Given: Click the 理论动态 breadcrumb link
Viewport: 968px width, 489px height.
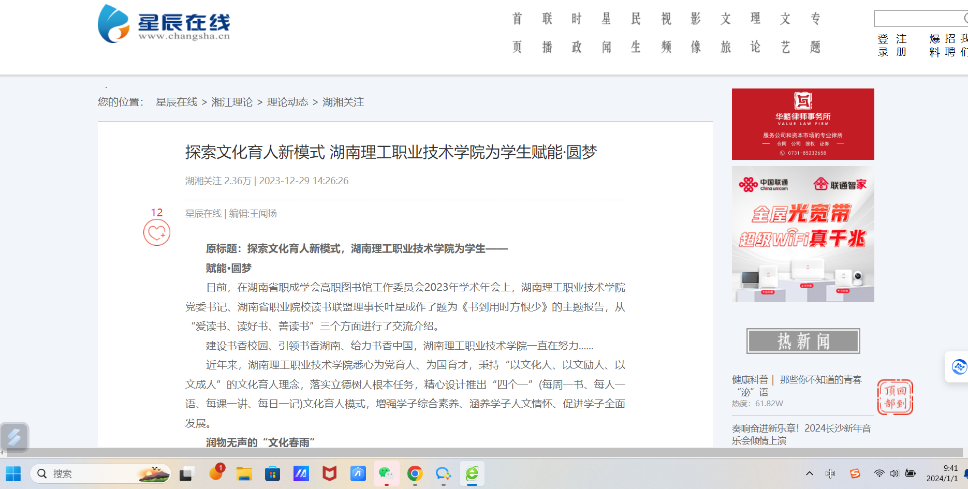Looking at the screenshot, I should (x=287, y=102).
